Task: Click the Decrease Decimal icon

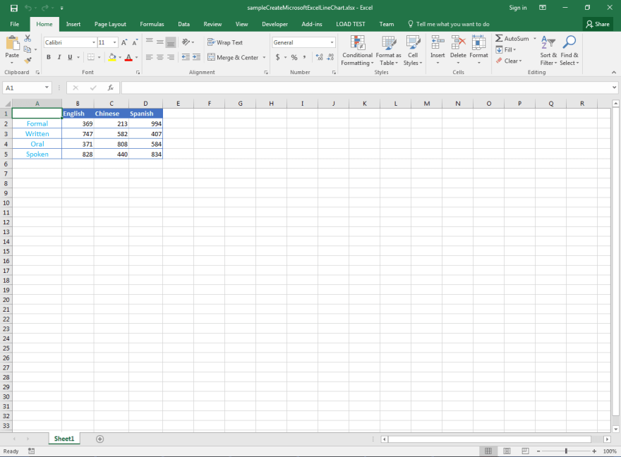Action: pyautogui.click(x=330, y=57)
